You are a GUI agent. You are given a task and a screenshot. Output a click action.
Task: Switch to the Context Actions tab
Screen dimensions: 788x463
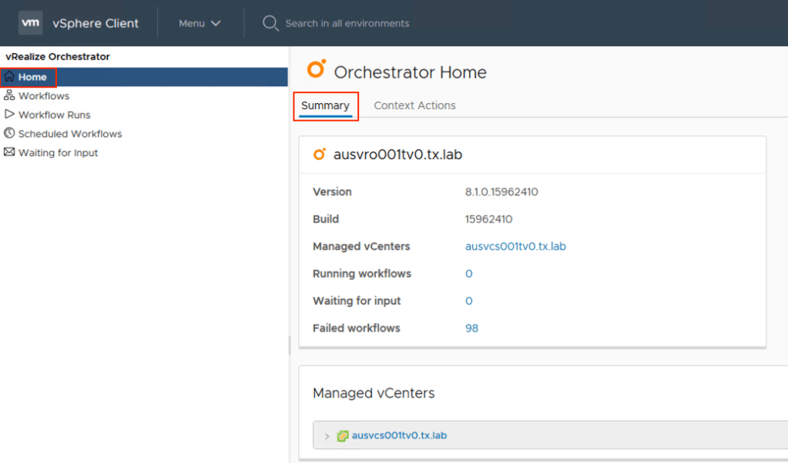(414, 105)
